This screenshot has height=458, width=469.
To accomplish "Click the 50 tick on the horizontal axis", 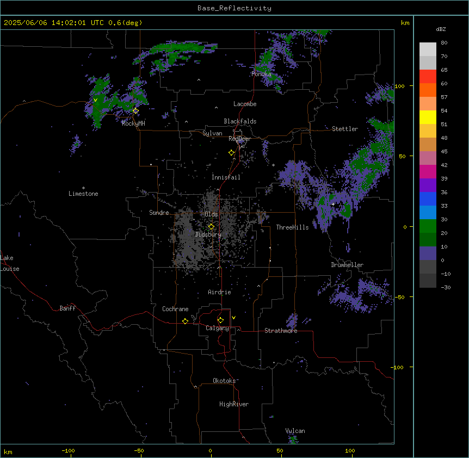I will coord(280,450).
